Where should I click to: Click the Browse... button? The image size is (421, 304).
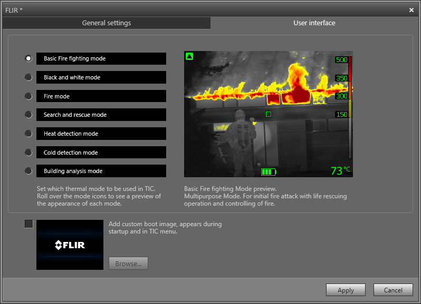point(128,264)
